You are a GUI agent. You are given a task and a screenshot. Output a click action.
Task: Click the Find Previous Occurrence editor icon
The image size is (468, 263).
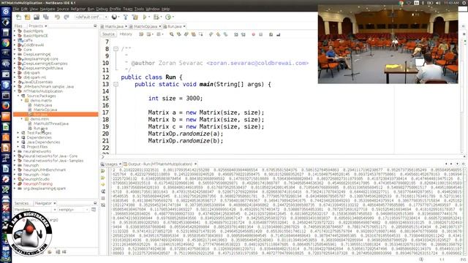click(178, 34)
